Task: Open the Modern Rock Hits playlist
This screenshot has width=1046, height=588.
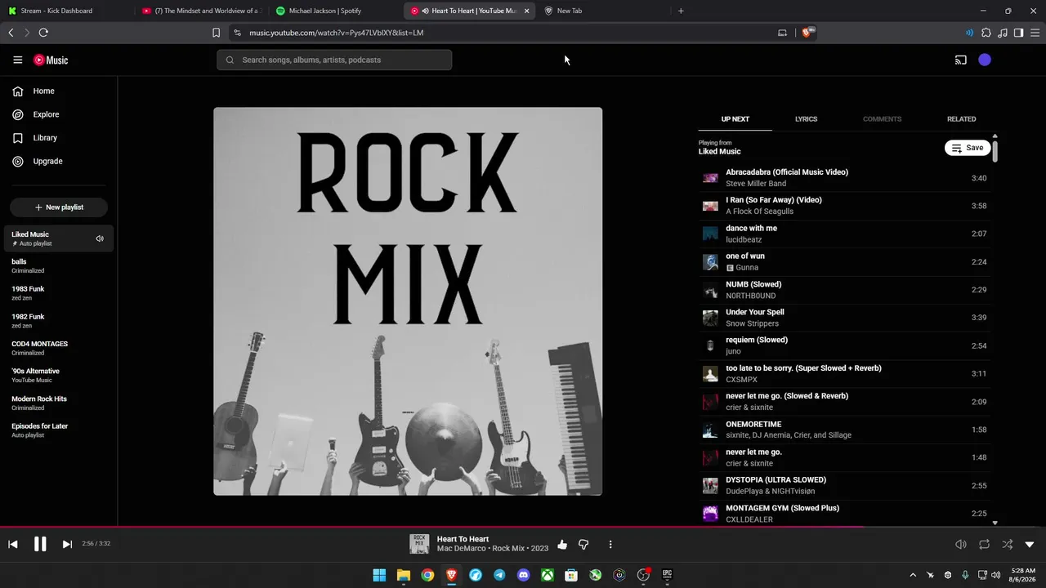Action: point(59,403)
